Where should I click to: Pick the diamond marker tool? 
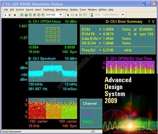[76, 15]
